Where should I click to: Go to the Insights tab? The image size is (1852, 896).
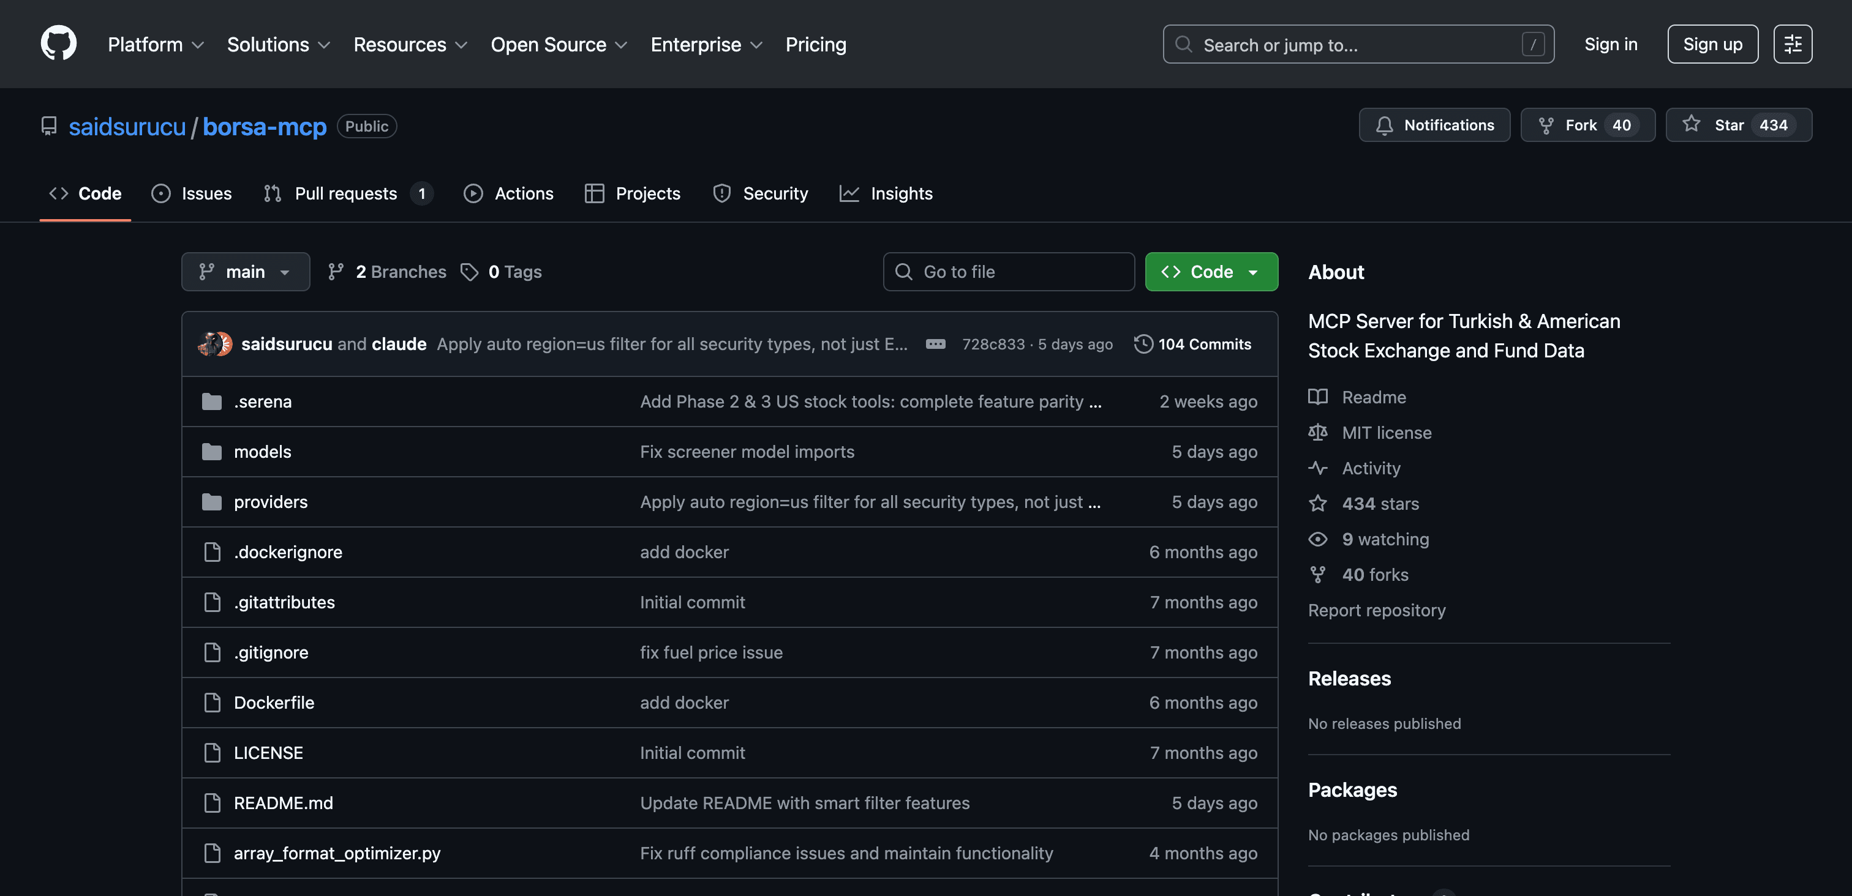tap(886, 193)
